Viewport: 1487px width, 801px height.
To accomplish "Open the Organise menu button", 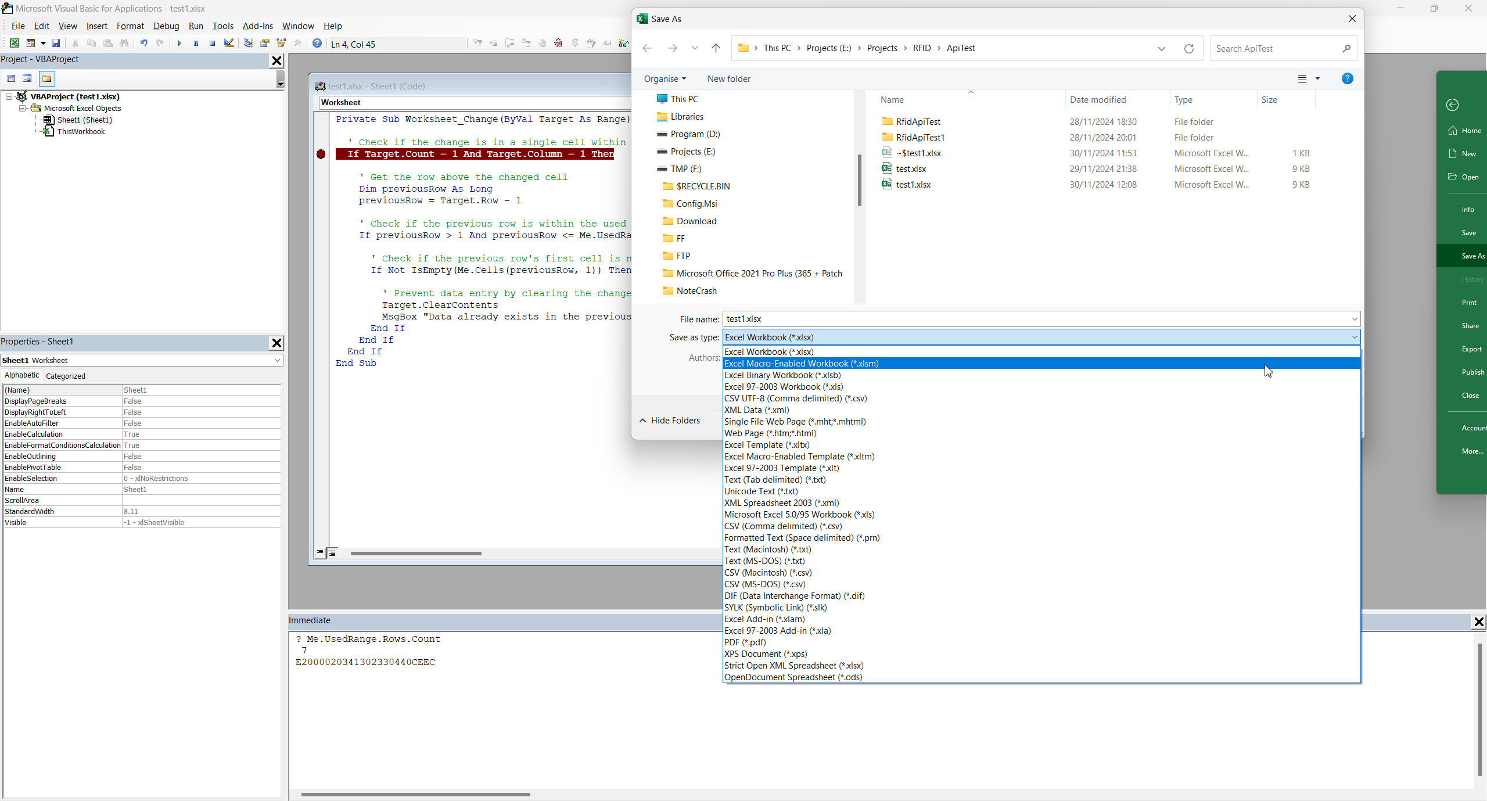I will (x=665, y=79).
